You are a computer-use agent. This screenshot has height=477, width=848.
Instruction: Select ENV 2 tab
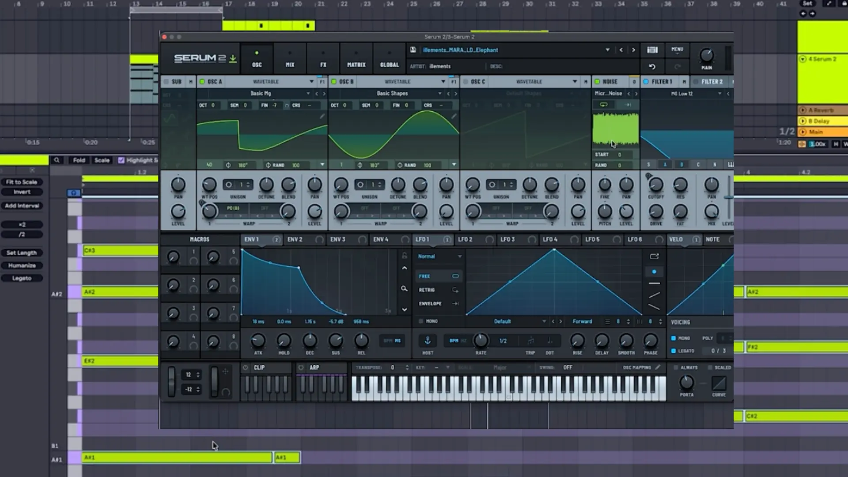(295, 239)
